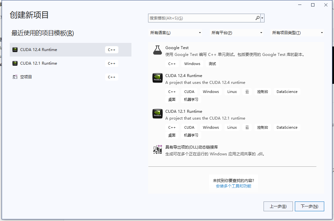The image size is (334, 221).
Task: Expand the search box dropdown arrow
Action: coord(263,18)
